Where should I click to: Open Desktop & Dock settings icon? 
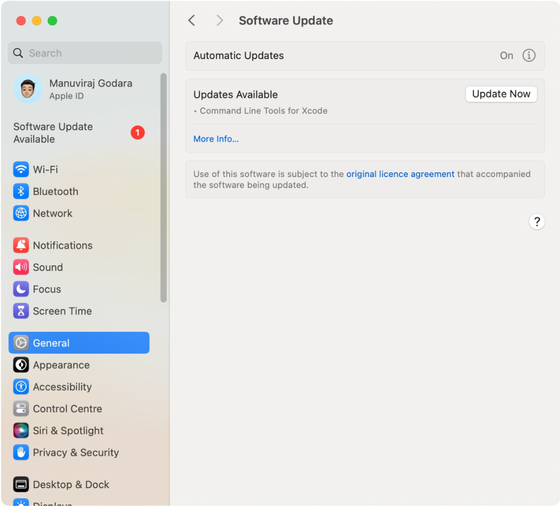click(21, 484)
